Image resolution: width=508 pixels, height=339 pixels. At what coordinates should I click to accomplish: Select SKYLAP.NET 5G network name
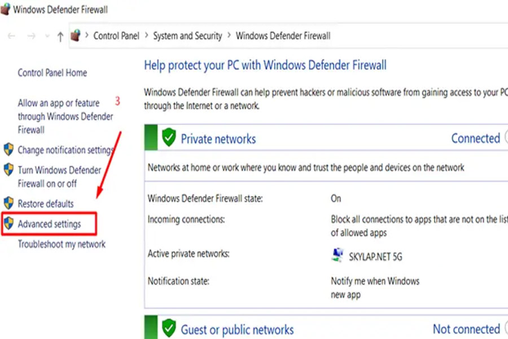coord(375,257)
